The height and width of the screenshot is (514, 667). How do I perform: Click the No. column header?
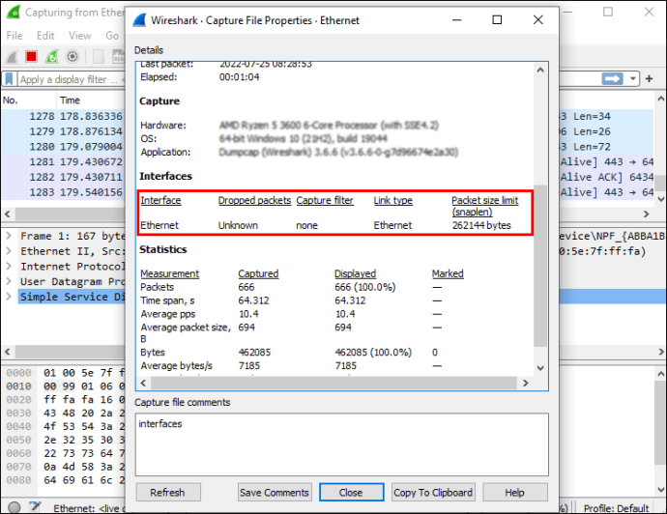(x=28, y=100)
